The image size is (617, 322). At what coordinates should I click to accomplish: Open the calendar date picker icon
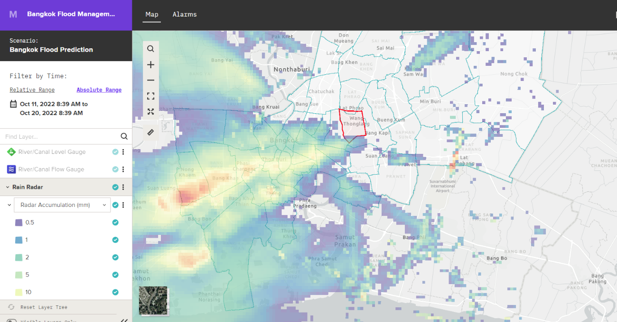(13, 104)
